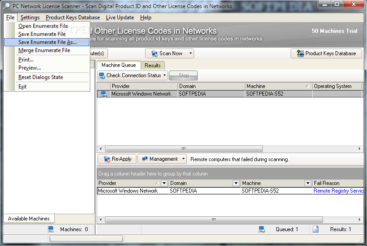Screen dimensions: 367x246
Task: Sort the queue by Provider column header
Action: pos(144,86)
